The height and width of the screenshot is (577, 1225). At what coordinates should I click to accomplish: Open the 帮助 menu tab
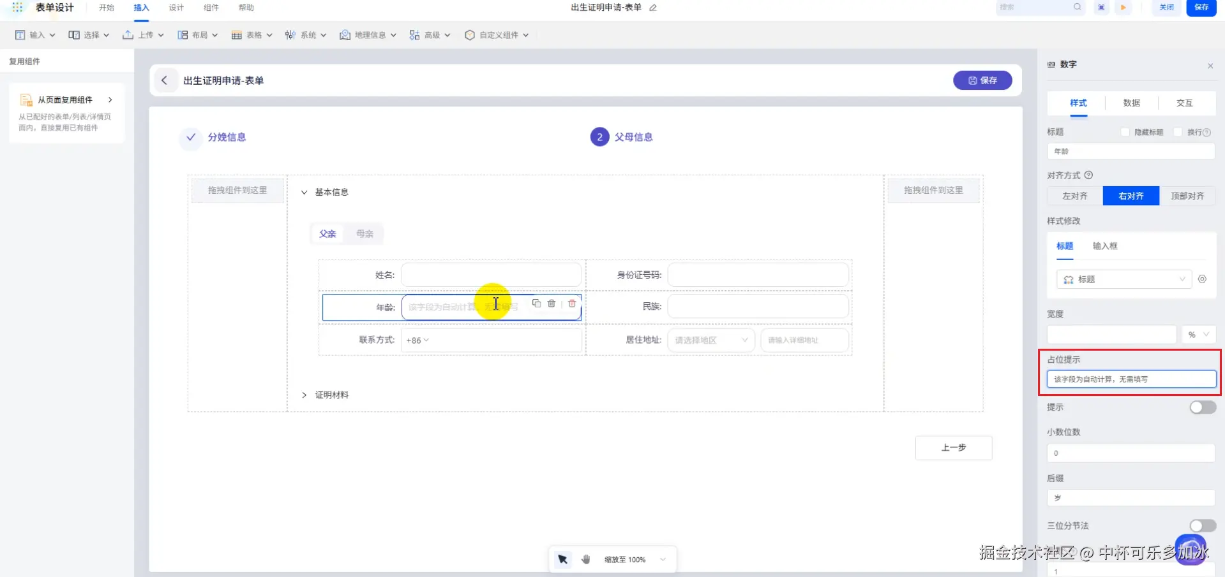[x=246, y=8]
